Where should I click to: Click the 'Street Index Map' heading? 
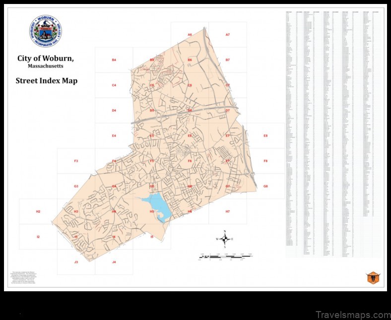coord(46,80)
